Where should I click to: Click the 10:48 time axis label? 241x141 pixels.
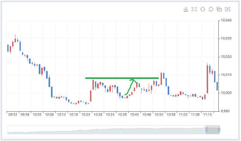pos(147,114)
